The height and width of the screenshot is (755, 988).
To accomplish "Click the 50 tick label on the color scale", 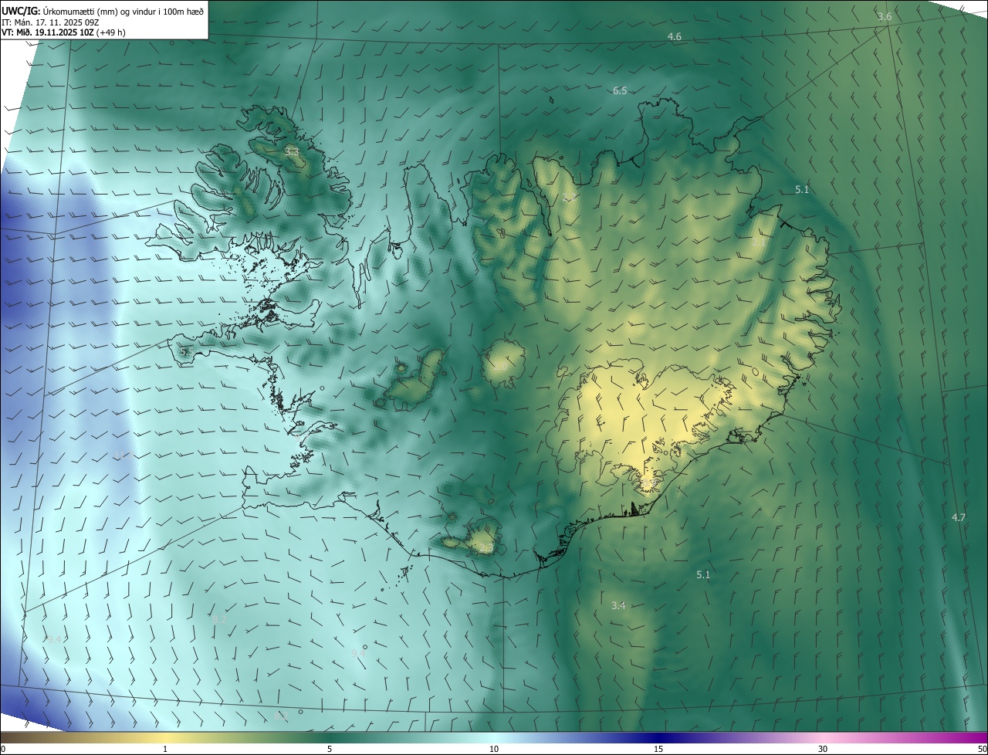I will point(982,750).
